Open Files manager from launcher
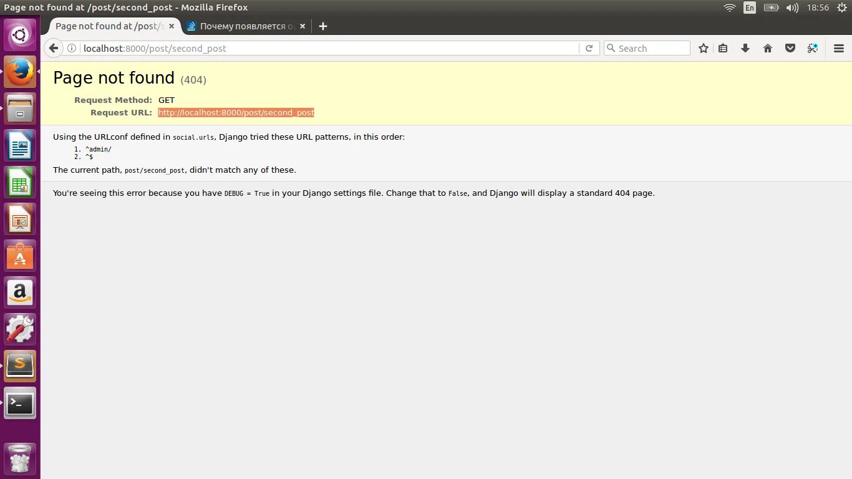The height and width of the screenshot is (479, 852). click(x=20, y=109)
